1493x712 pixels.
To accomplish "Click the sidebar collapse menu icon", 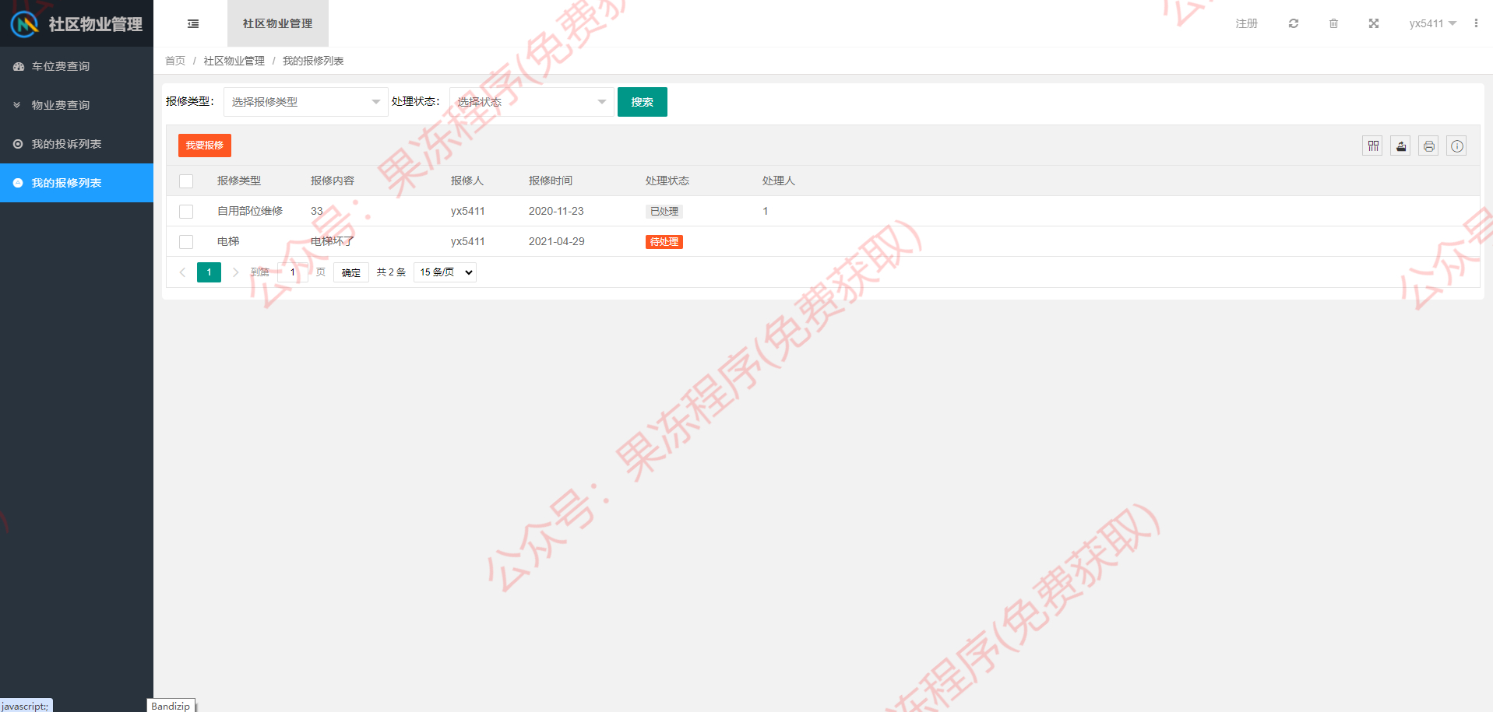I will pos(193,23).
